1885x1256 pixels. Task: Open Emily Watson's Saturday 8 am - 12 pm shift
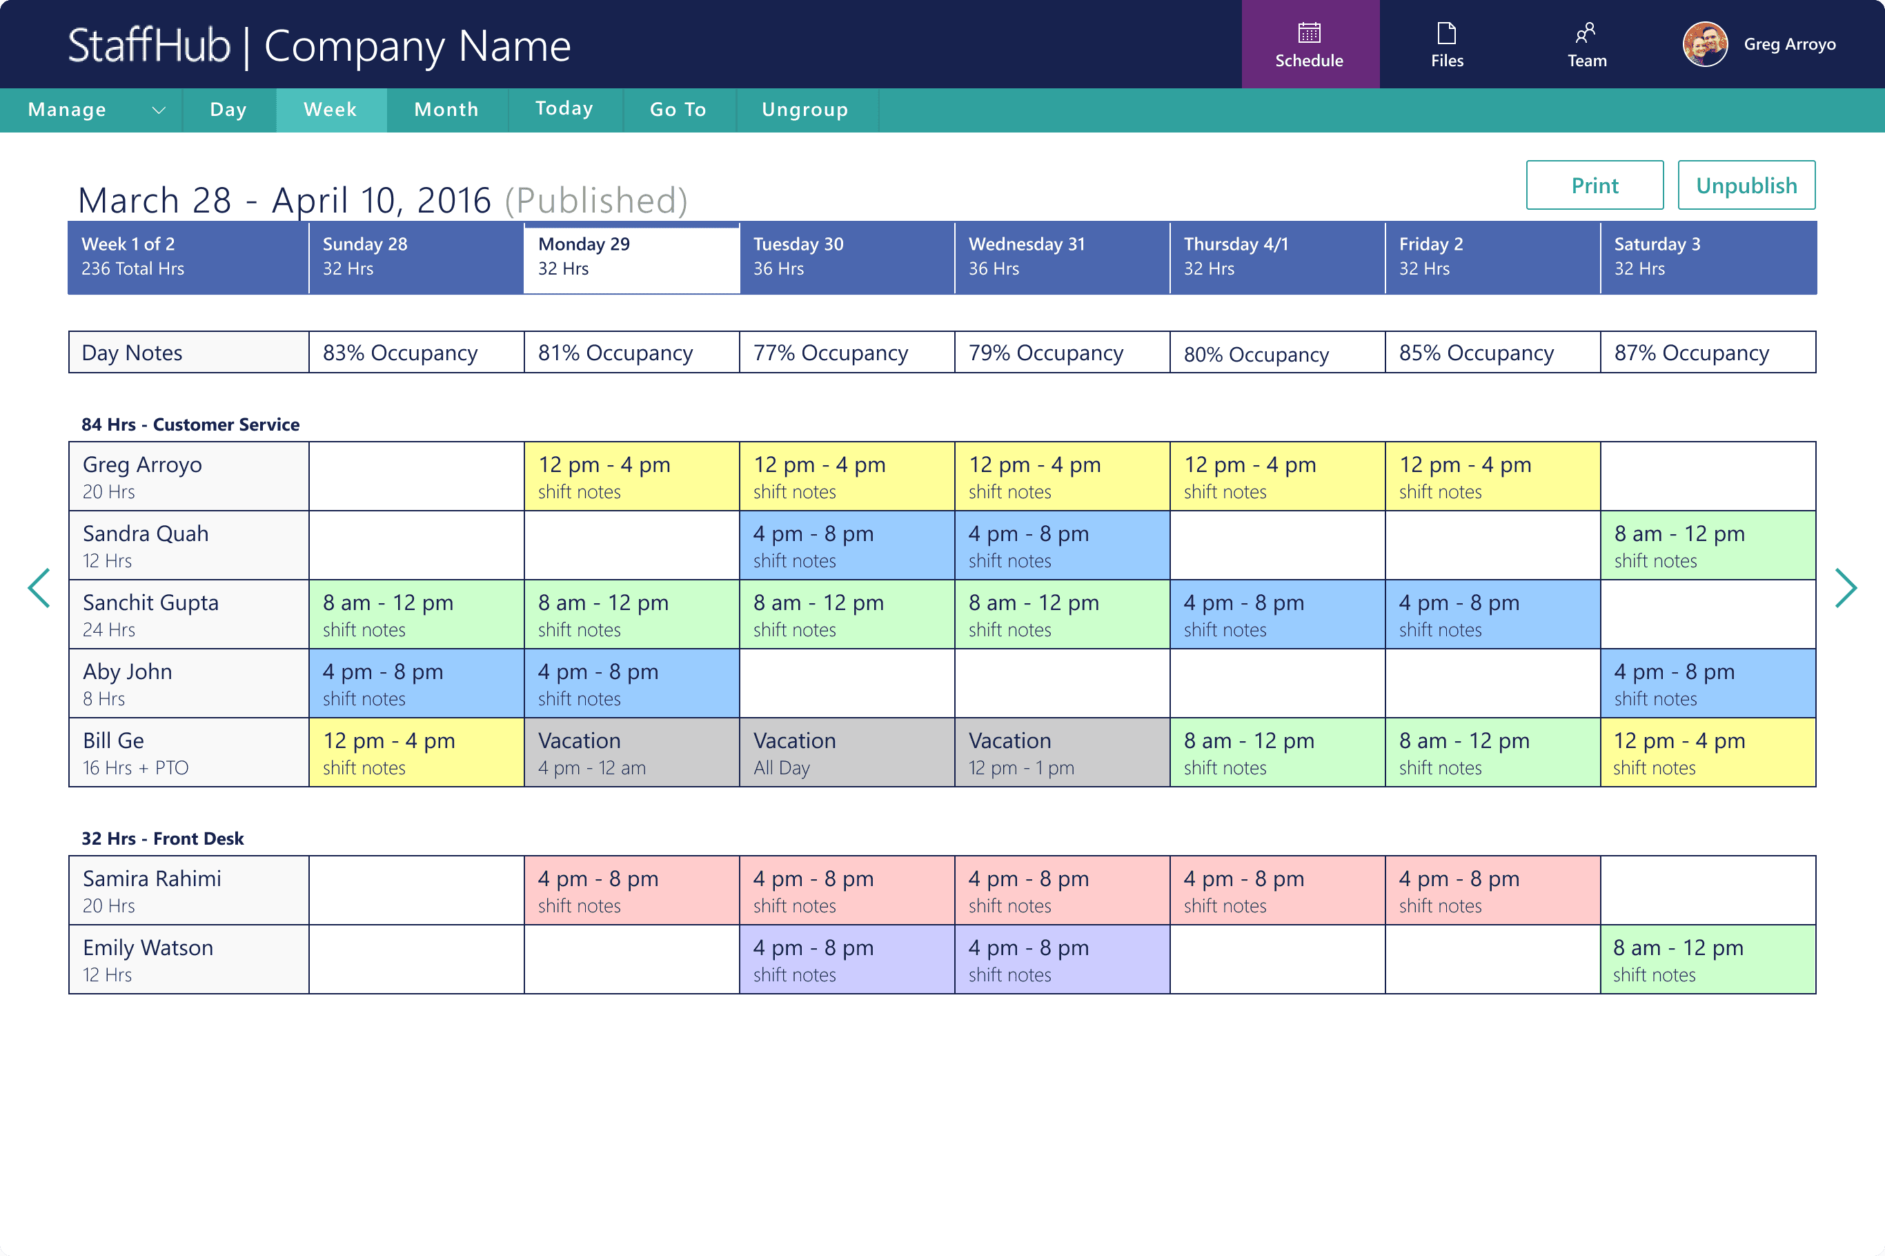coord(1708,960)
